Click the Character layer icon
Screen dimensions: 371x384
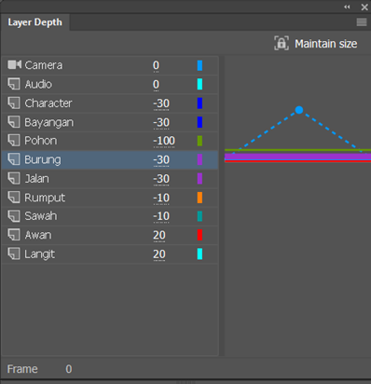click(x=14, y=103)
